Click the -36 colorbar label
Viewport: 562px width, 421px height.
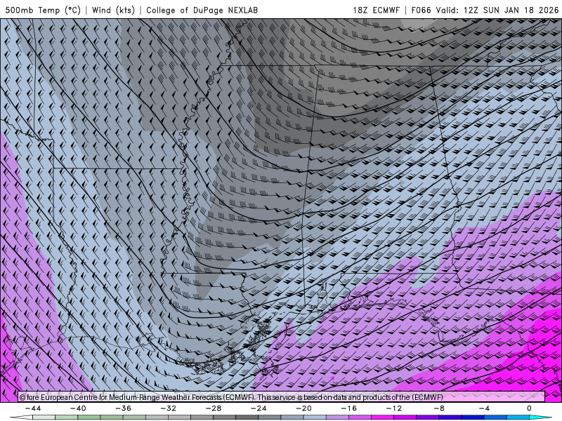tap(124, 408)
